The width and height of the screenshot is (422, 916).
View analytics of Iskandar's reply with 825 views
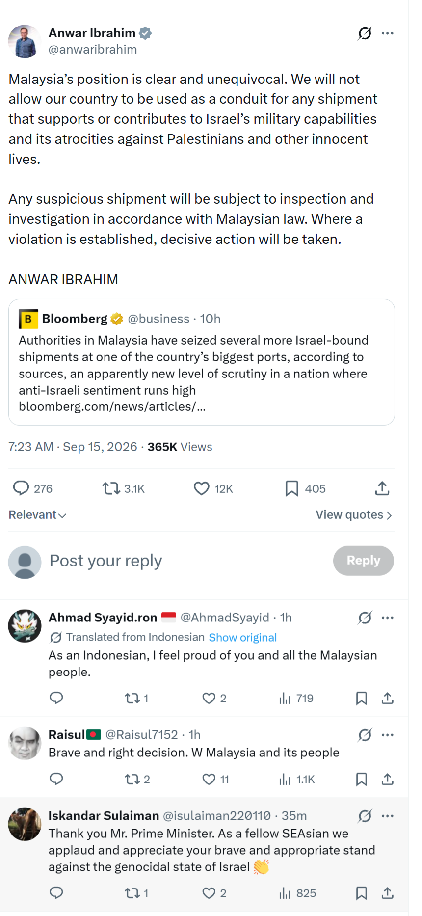[x=297, y=893]
